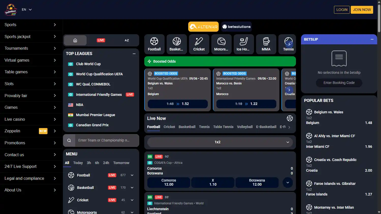Click the search magnifier icon

click(x=69, y=140)
